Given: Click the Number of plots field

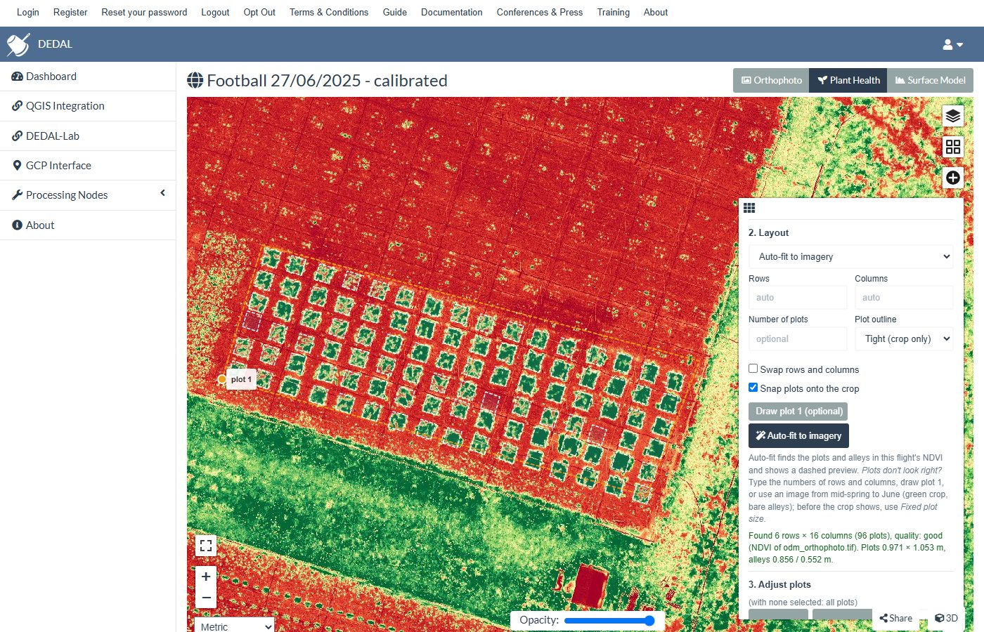Looking at the screenshot, I should coord(798,338).
